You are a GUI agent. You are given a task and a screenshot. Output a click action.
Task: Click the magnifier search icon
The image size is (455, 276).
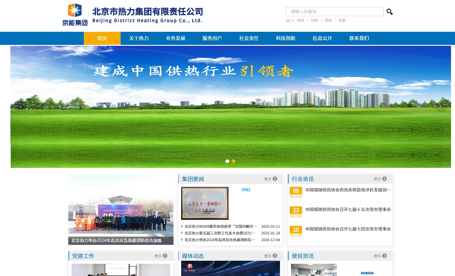click(x=389, y=12)
